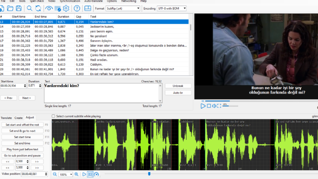
Task: Toggle layout with the panel layout icon
Action: tap(87, 8)
